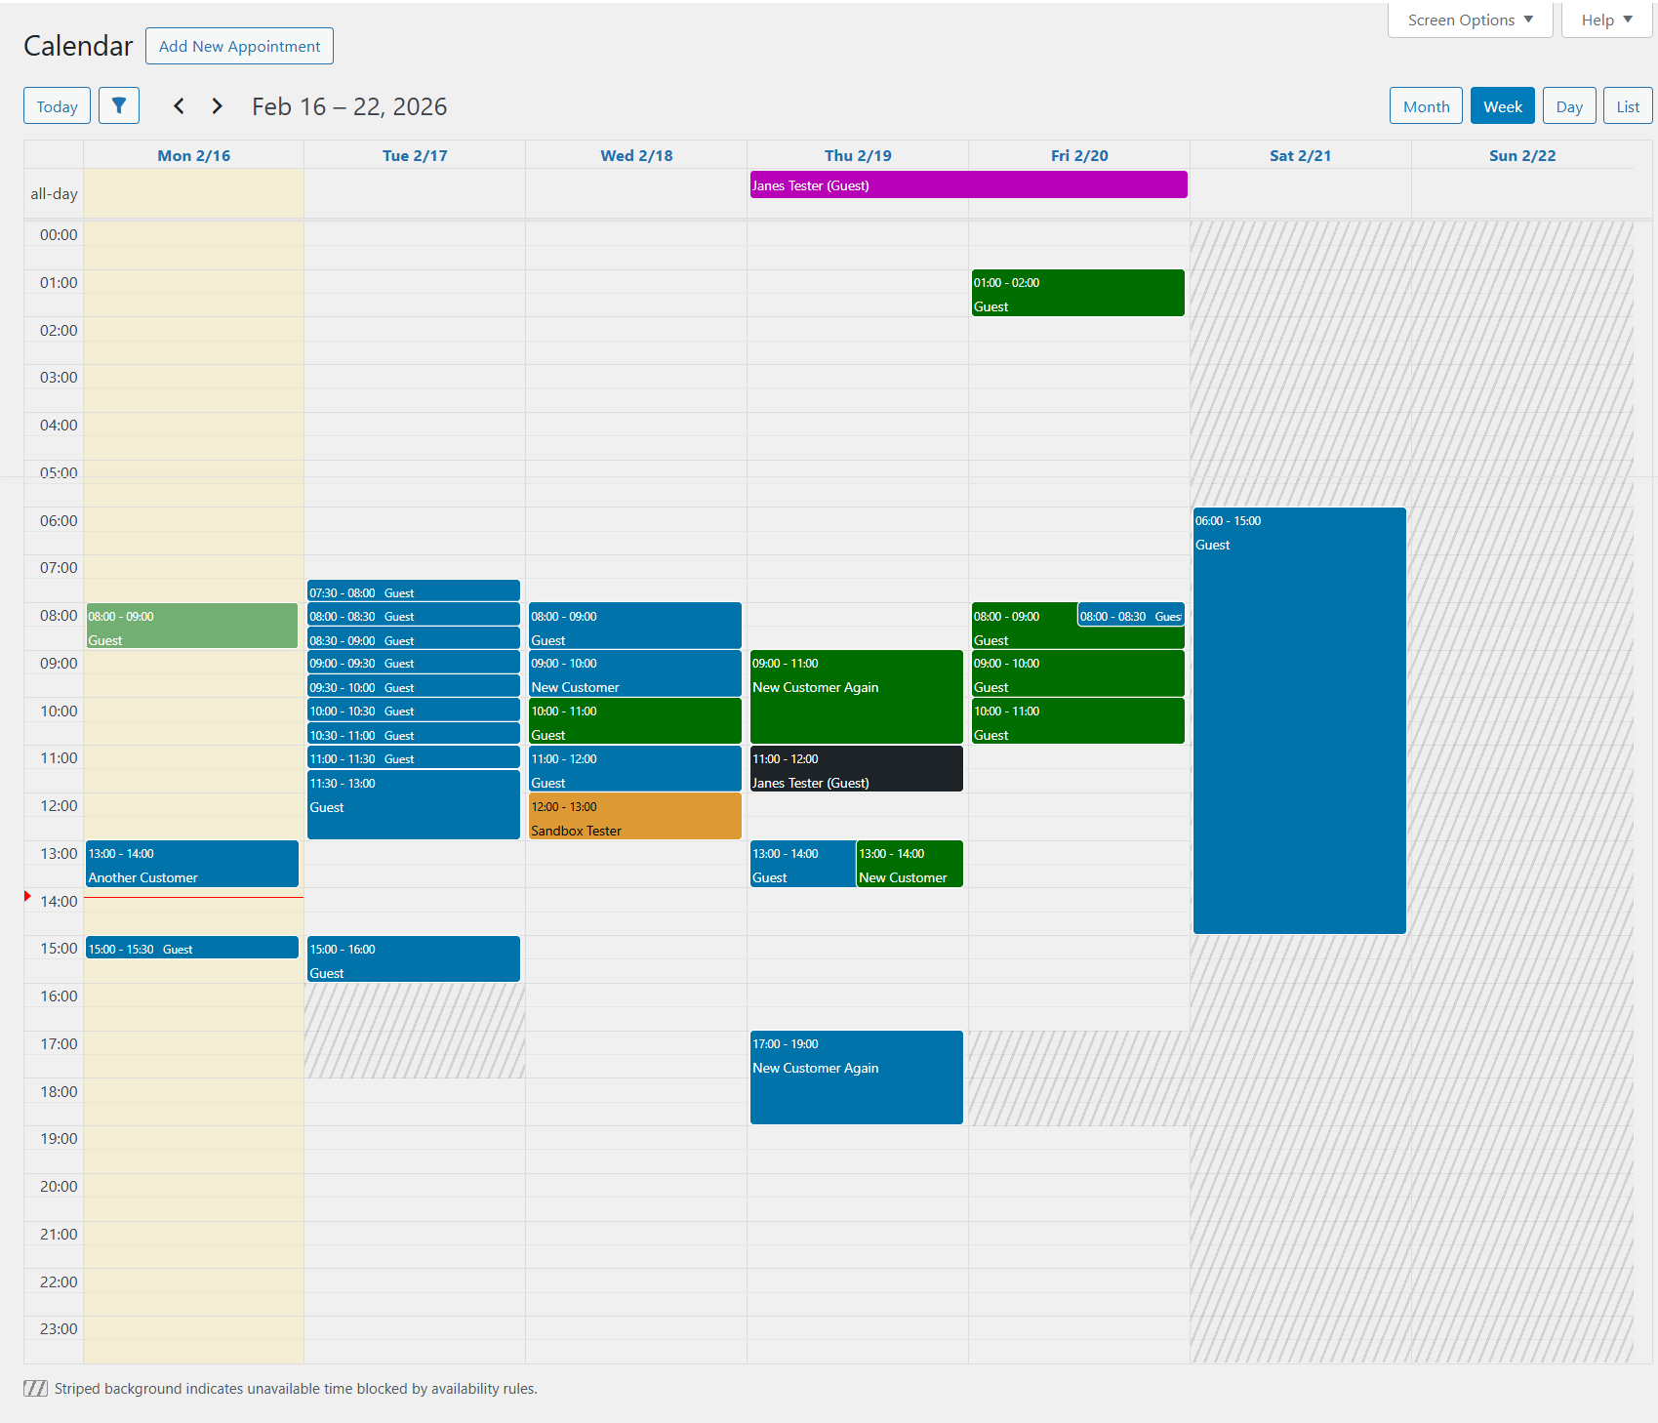Jump back to today's date
Screen dimensions: 1658x1423
point(56,105)
